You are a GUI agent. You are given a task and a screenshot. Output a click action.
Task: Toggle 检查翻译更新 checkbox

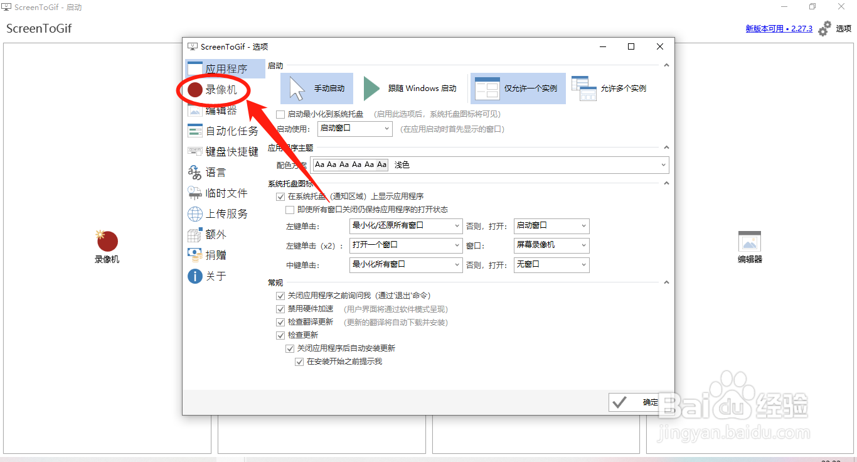point(280,322)
